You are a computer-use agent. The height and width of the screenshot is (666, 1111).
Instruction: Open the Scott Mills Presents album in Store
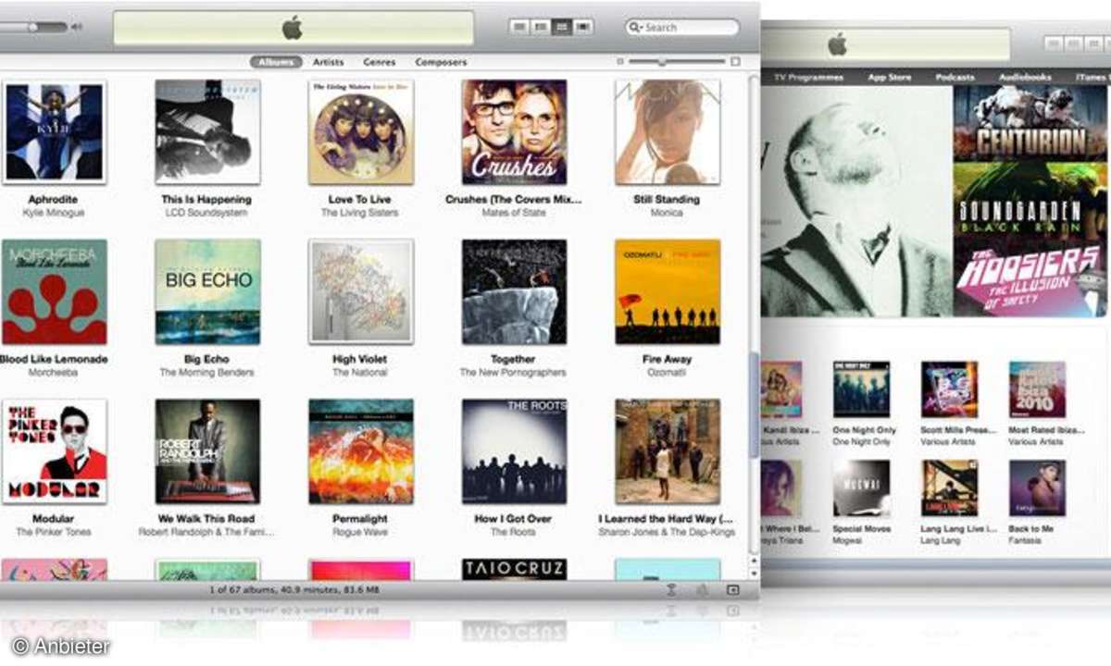(949, 389)
